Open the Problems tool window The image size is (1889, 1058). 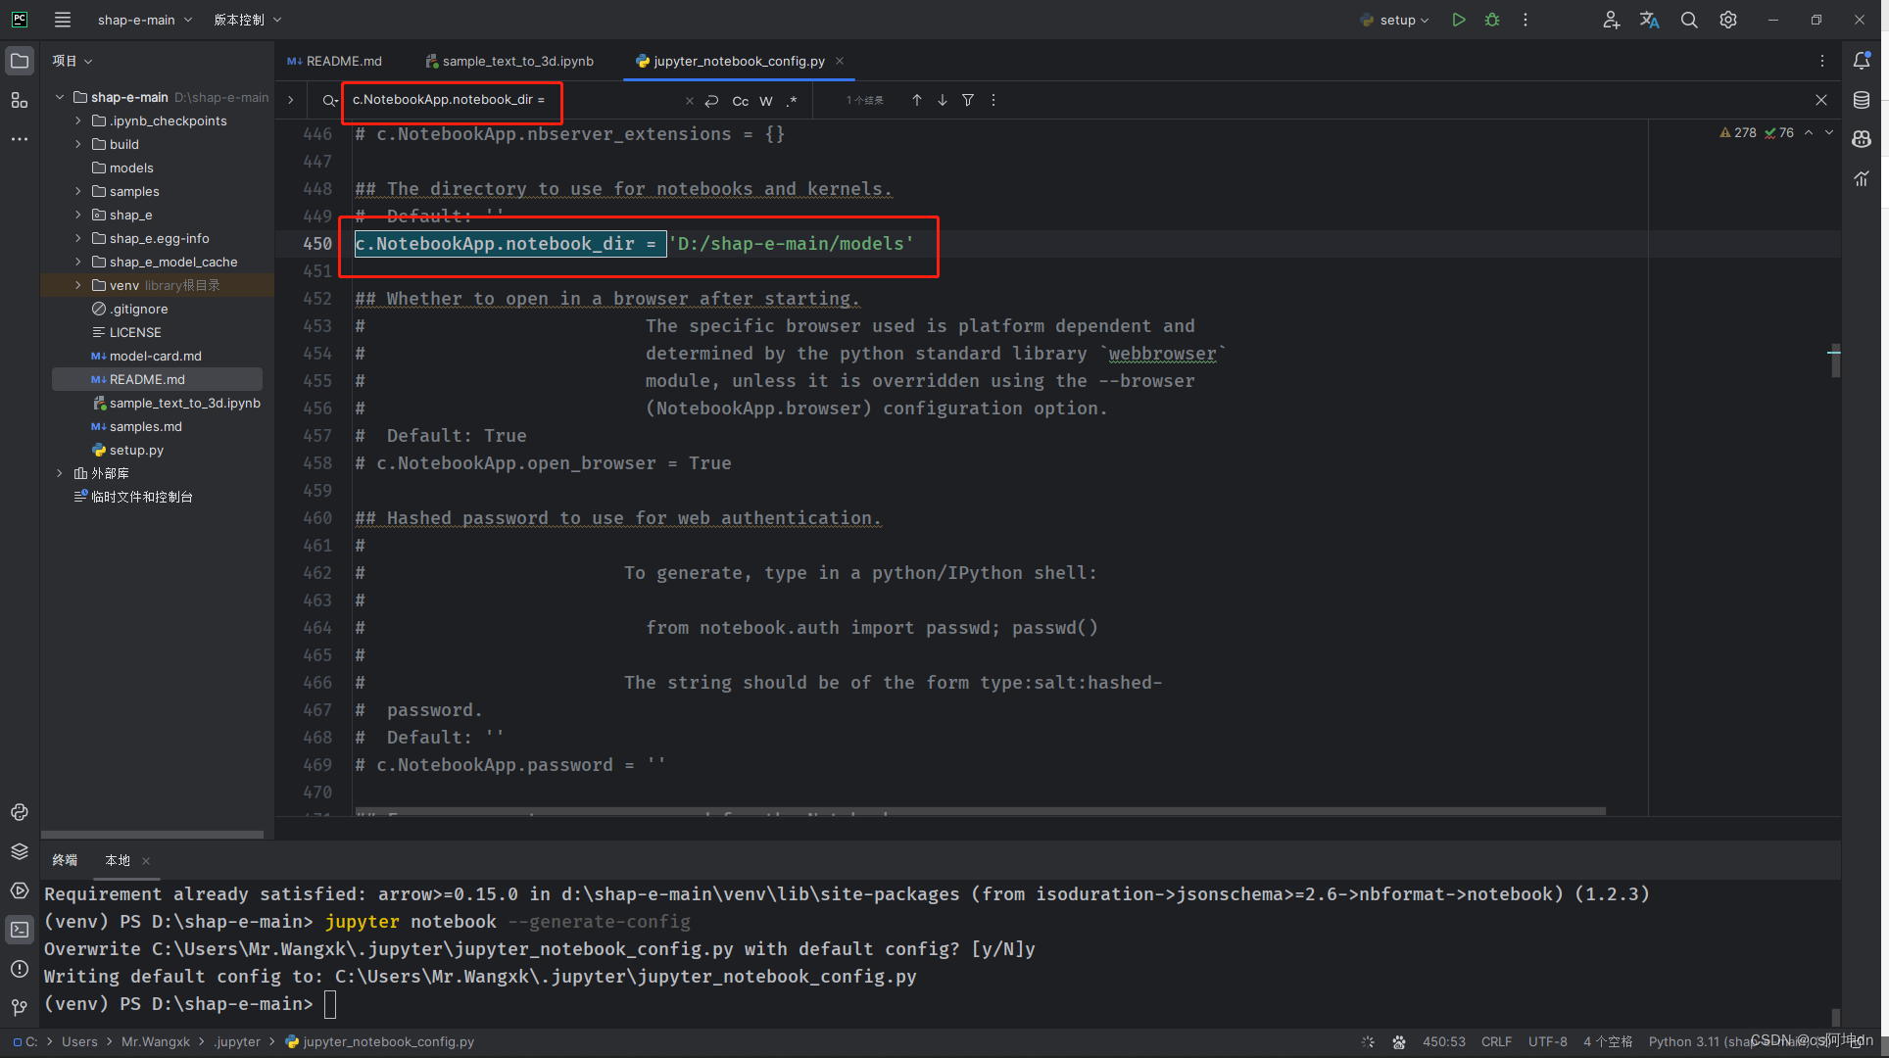(20, 968)
